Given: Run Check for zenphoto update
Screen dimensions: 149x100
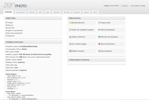Looking at the screenshot, I should pos(82,30).
